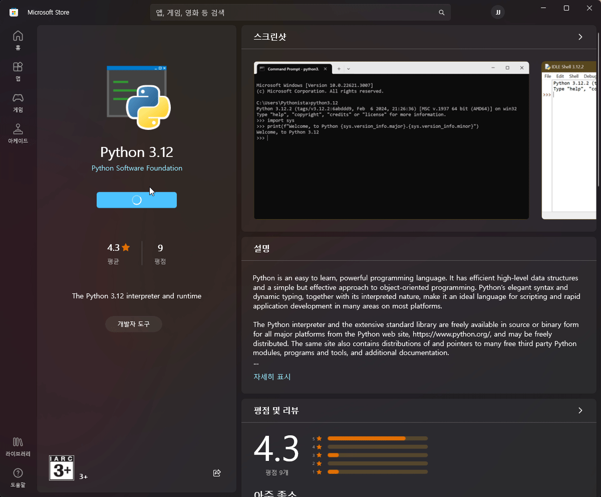
Task: Expand the 스크린샷 (Screenshots) section chevron
Action: click(x=580, y=37)
